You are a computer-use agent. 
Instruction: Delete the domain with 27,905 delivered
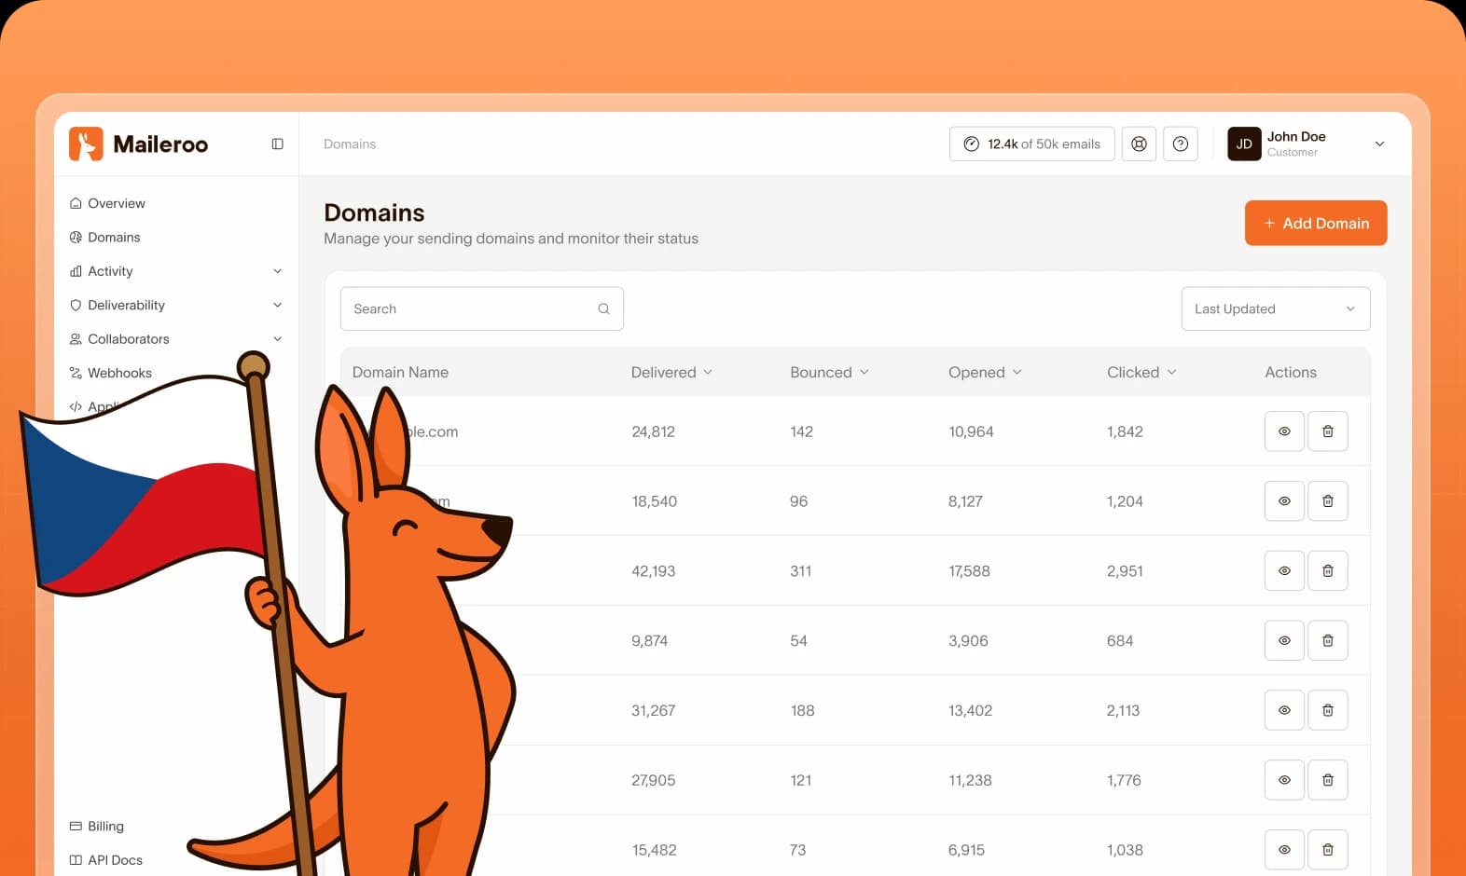(x=1328, y=780)
